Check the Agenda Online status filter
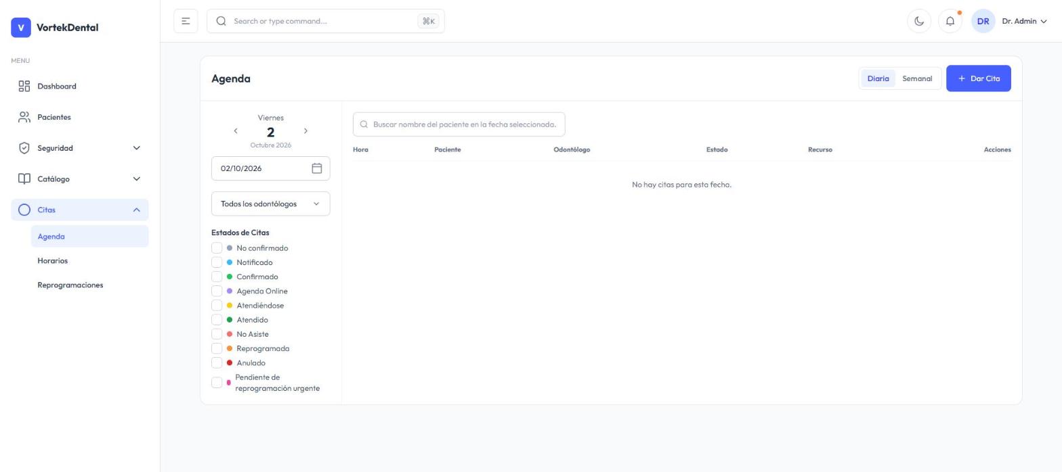Image resolution: width=1062 pixels, height=472 pixels. point(217,291)
